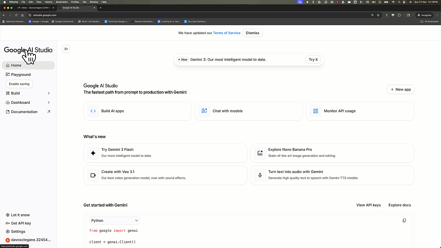Open the Python language dropdown
This screenshot has height=248, width=441.
coord(114,220)
